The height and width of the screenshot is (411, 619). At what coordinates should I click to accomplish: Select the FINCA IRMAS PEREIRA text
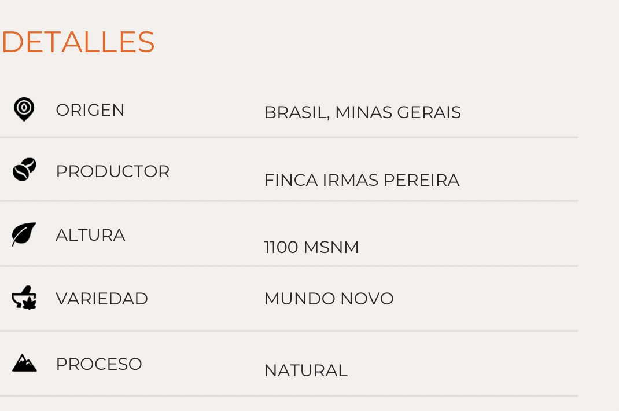pyautogui.click(x=362, y=180)
